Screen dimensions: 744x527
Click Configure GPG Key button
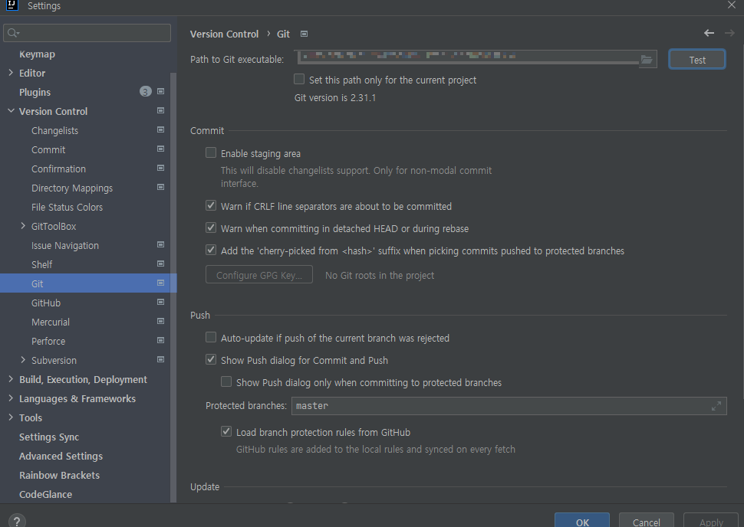coord(259,275)
